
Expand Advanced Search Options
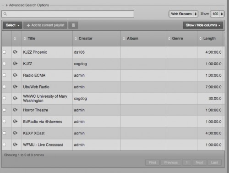tap(27, 5)
